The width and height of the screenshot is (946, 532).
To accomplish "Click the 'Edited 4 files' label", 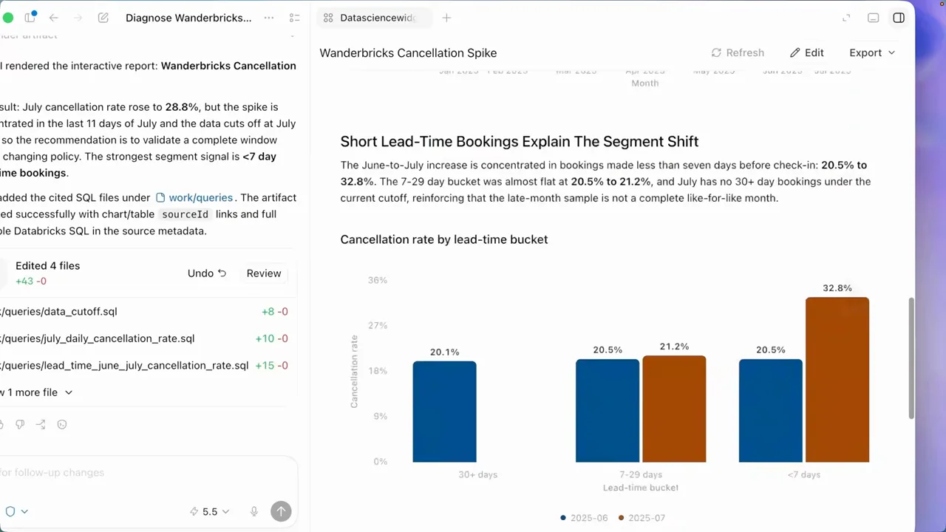I will (47, 266).
